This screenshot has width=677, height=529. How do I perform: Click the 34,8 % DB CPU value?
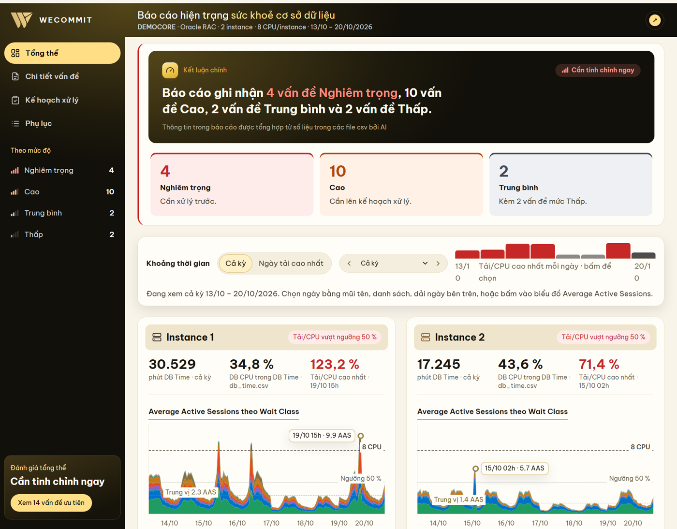coord(251,364)
